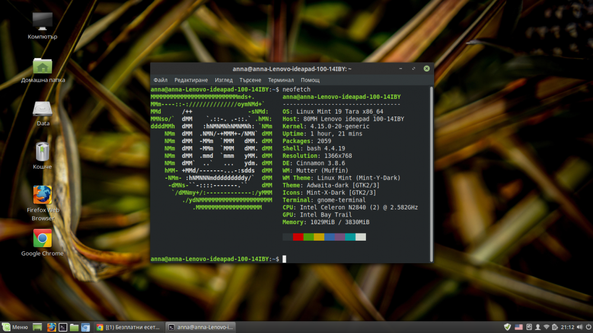Click the WM Theme Mint-Y-Dark line
The width and height of the screenshot is (593, 333).
[342, 178]
